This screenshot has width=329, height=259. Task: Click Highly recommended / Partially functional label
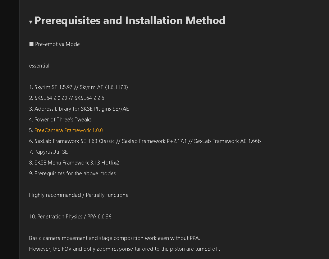pyautogui.click(x=79, y=195)
